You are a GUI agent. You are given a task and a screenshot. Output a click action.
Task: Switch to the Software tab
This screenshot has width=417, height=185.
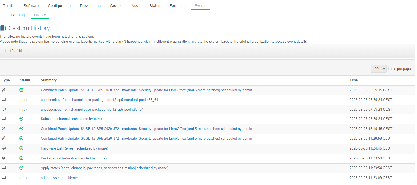(x=31, y=5)
